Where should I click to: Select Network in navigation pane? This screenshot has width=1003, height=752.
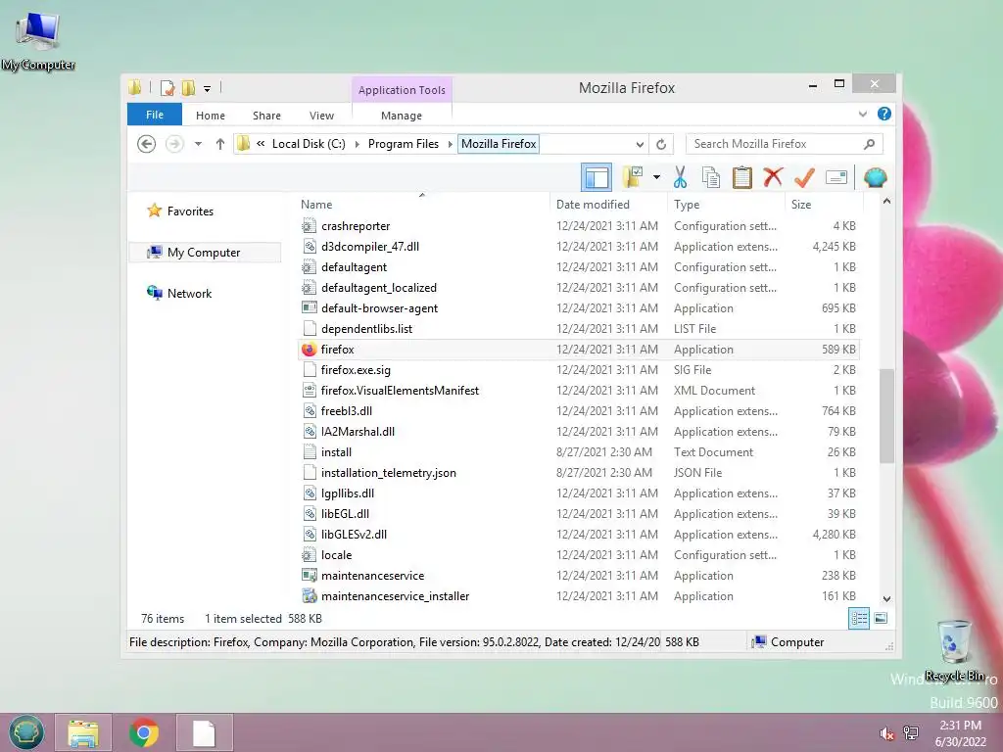click(189, 294)
